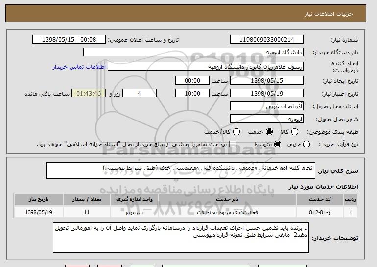
Task: Click the quantity cell 11
Action: (87, 212)
